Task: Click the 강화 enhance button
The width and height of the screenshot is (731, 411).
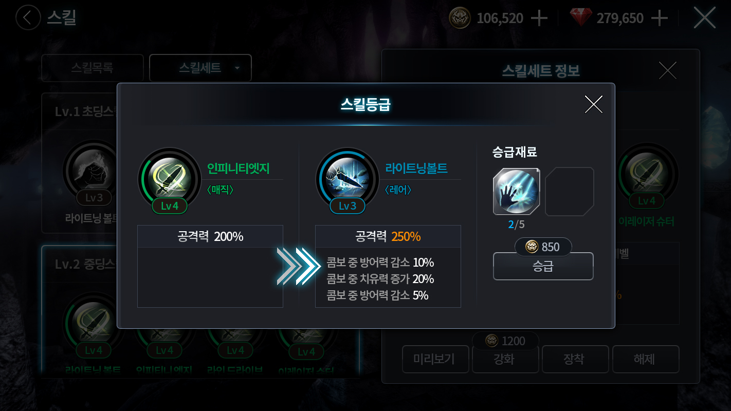Action: [x=505, y=359]
